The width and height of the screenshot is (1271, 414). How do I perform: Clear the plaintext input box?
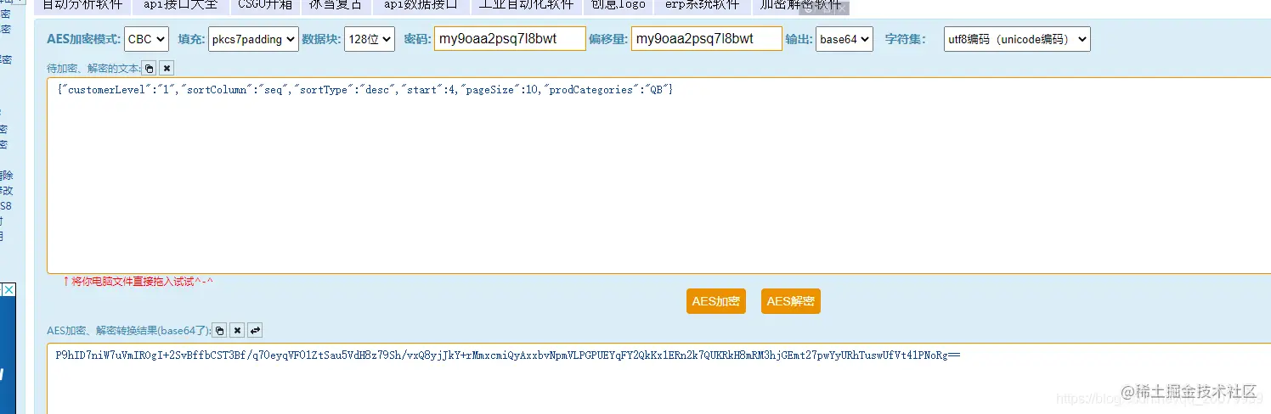tap(167, 68)
